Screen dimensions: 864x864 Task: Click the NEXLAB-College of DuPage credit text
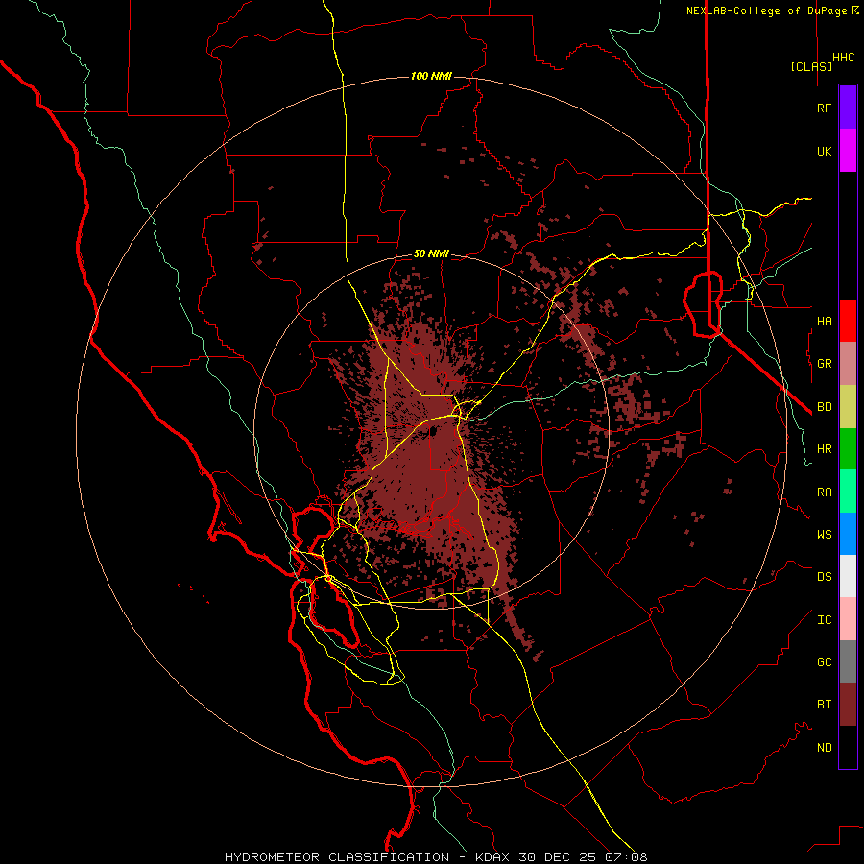click(766, 11)
